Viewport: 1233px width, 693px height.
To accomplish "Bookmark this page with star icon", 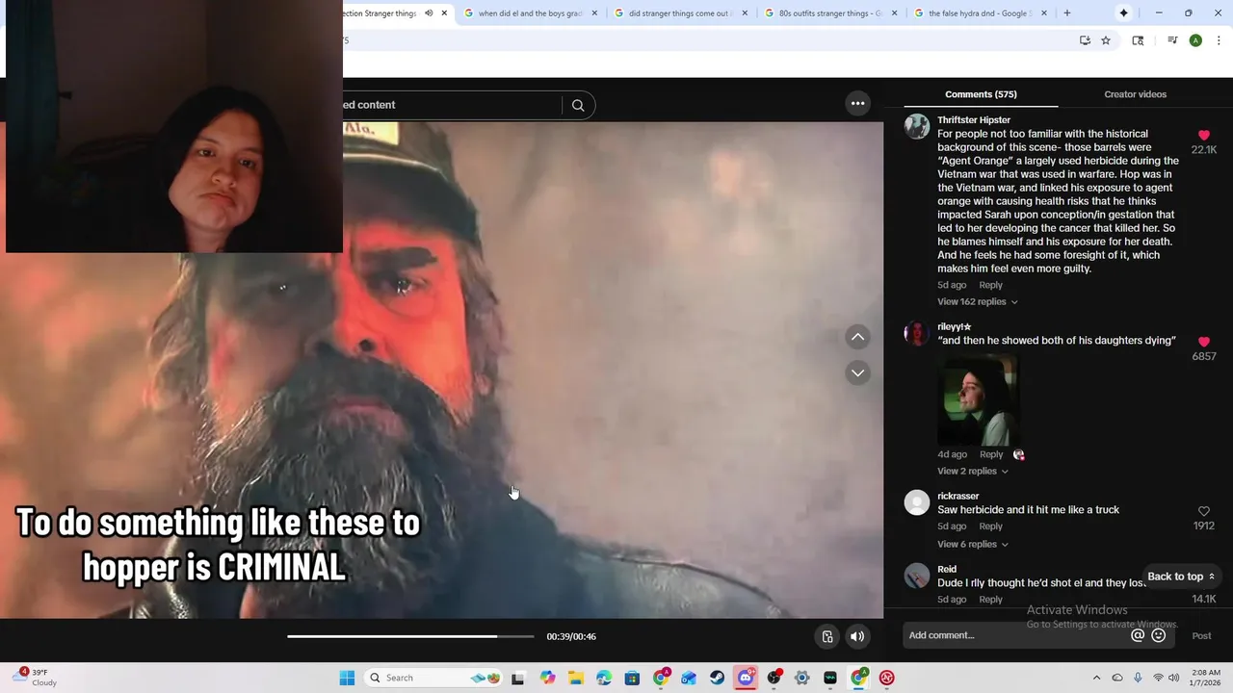I will (x=1106, y=40).
